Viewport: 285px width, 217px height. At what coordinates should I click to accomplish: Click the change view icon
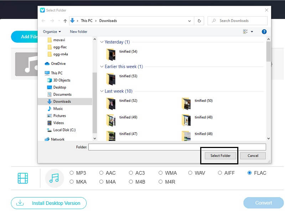[x=245, y=32]
